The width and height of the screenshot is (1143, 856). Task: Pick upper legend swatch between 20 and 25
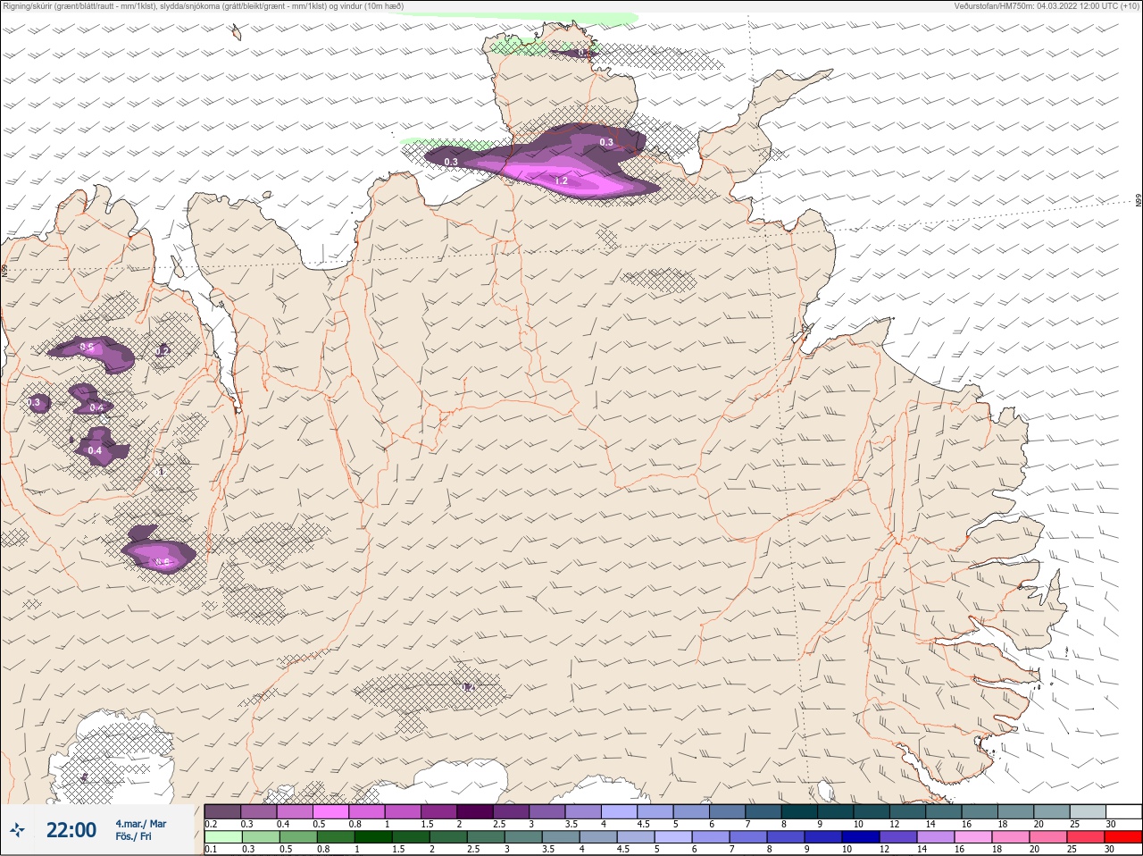tap(1052, 811)
